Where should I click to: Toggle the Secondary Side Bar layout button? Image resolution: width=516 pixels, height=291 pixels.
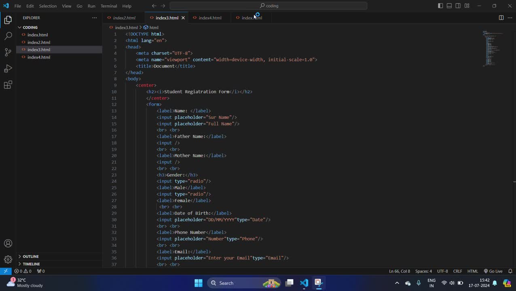458,6
